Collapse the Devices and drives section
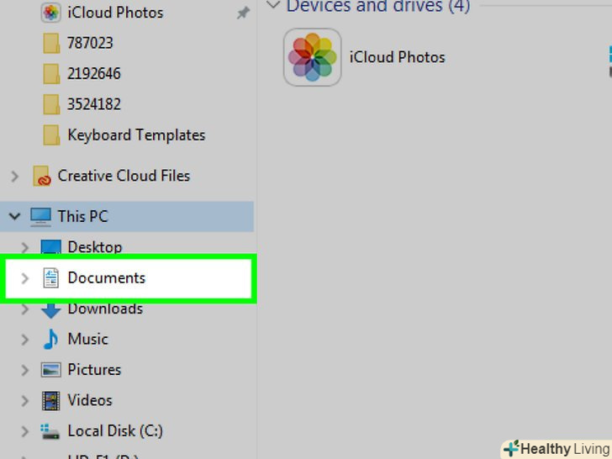Image resolution: width=612 pixels, height=459 pixels. pyautogui.click(x=272, y=5)
